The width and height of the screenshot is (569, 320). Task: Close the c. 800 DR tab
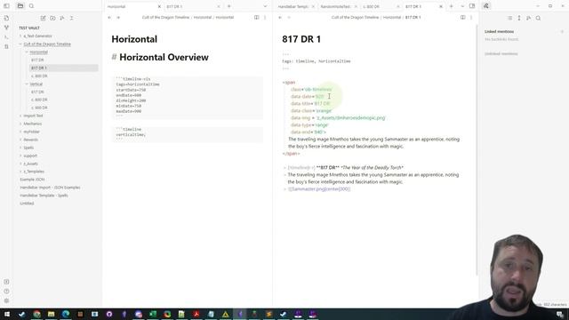click(398, 6)
